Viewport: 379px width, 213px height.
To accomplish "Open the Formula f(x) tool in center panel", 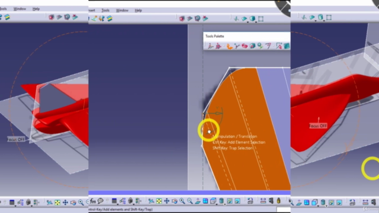I will coord(93,201).
